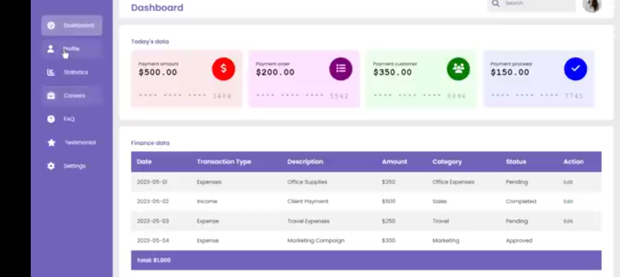This screenshot has height=277, width=620.
Task: Click the red dollar sign payment amount icon
Action: click(x=223, y=69)
